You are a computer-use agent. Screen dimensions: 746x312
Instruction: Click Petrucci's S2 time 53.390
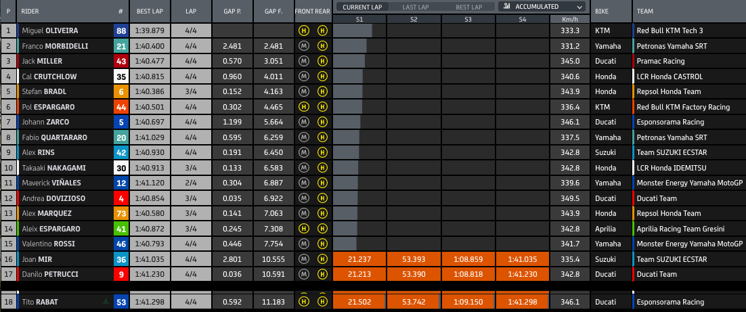click(x=414, y=274)
